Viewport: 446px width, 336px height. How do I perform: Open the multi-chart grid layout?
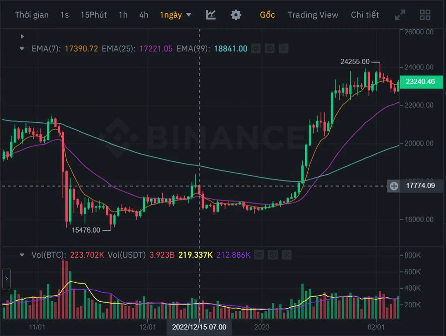425,15
